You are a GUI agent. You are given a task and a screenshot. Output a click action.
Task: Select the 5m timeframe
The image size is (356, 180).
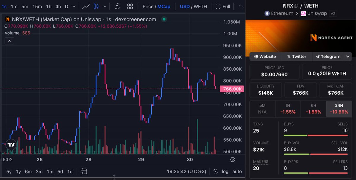click(x=25, y=6)
